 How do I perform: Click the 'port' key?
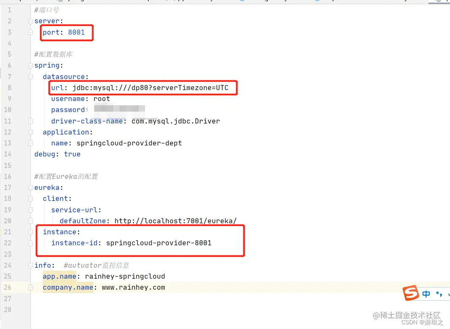(51, 33)
